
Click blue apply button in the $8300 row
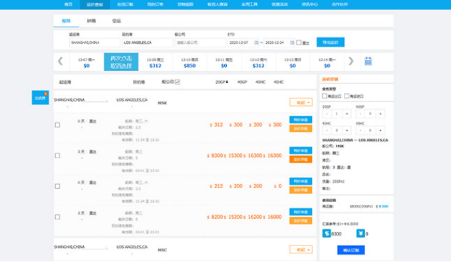(x=301, y=150)
